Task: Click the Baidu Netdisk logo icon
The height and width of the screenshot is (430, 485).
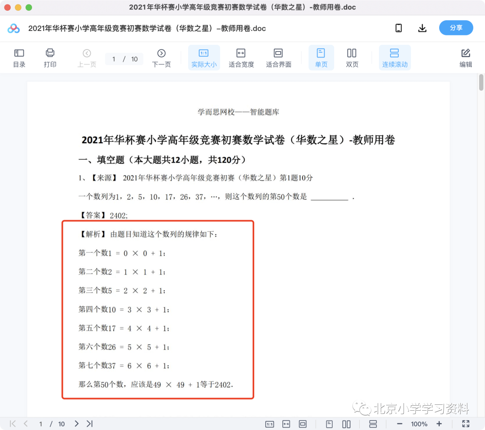Action: 13,28
